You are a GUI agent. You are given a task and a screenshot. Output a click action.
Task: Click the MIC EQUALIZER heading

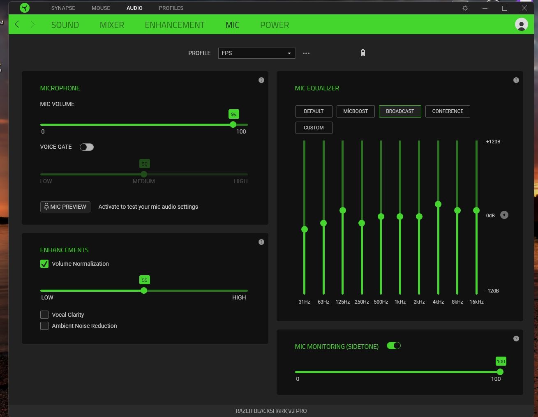click(x=317, y=88)
